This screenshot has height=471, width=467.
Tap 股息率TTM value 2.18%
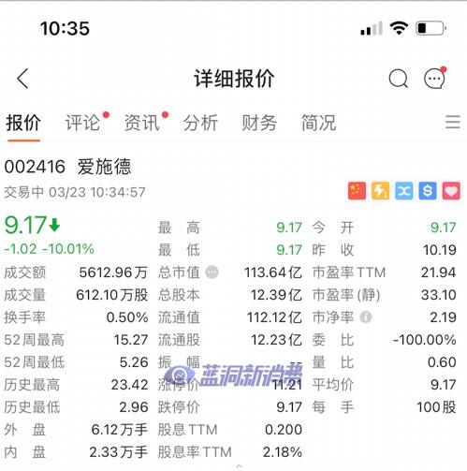(x=283, y=452)
